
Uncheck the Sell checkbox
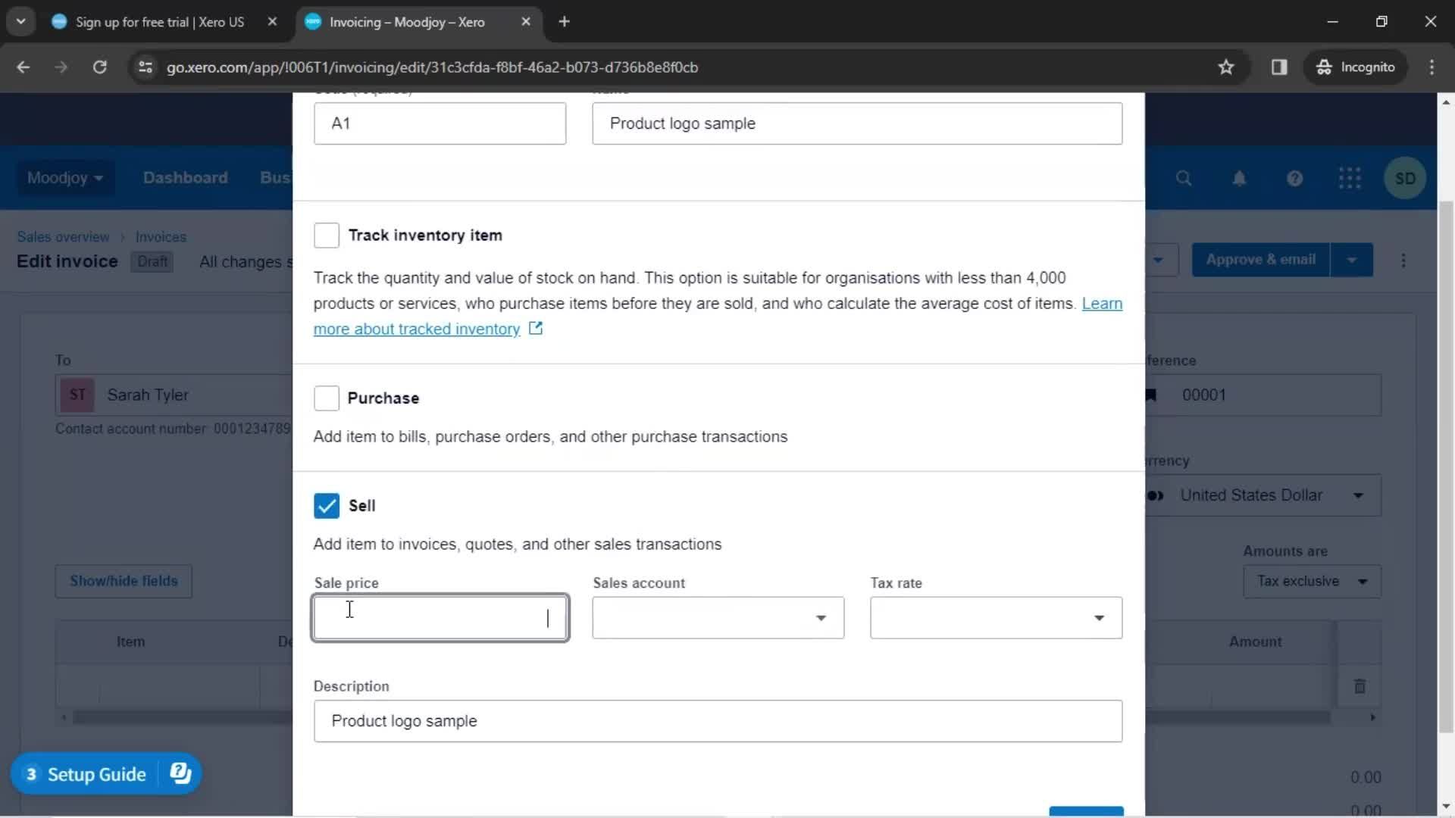click(327, 506)
